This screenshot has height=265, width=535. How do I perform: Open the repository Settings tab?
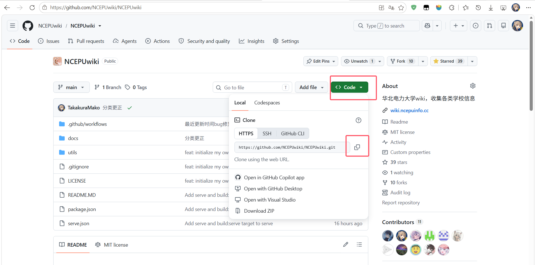(286, 41)
